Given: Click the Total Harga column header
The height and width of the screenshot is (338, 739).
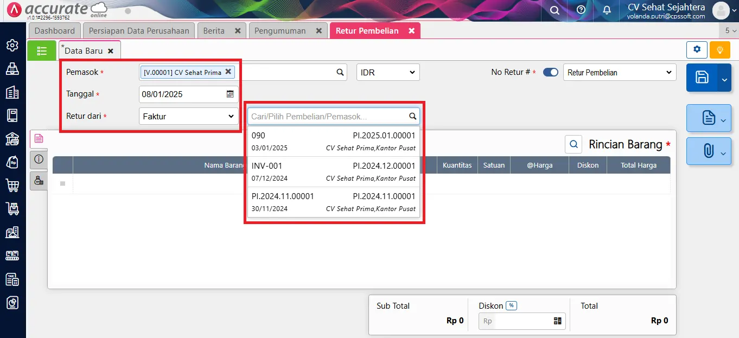Looking at the screenshot, I should (639, 165).
